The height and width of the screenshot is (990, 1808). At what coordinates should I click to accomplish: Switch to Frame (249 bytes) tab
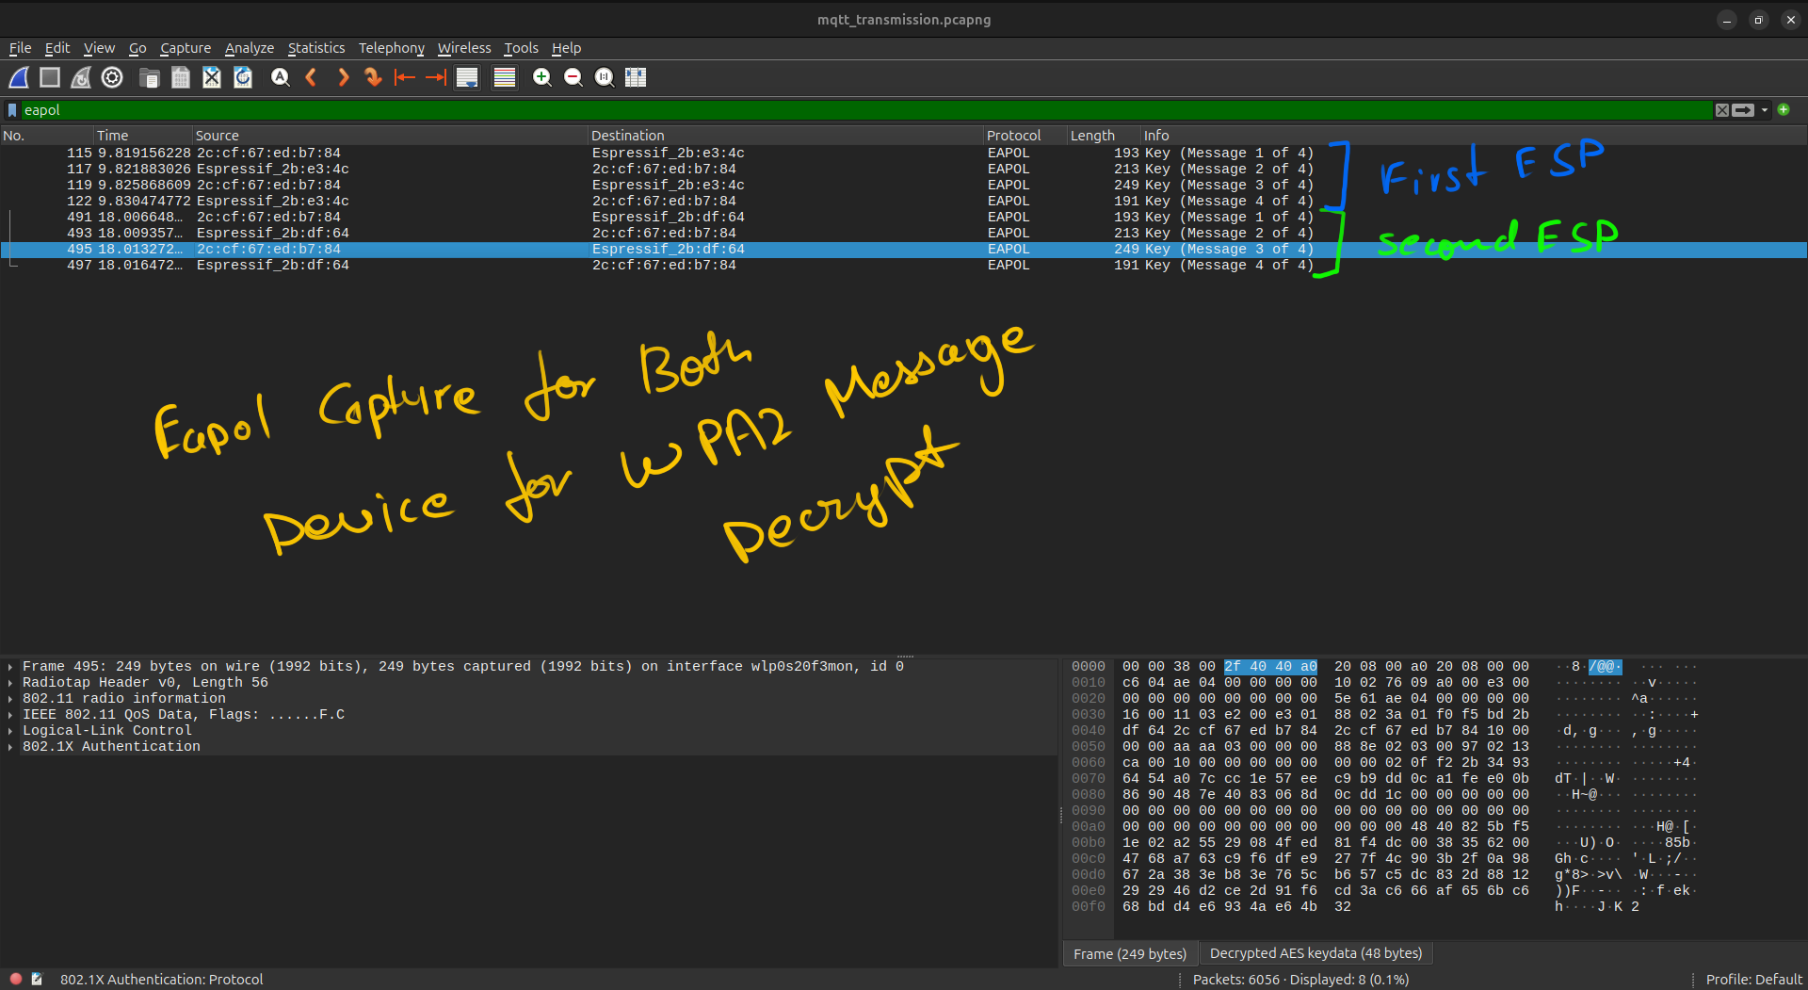[x=1130, y=954]
